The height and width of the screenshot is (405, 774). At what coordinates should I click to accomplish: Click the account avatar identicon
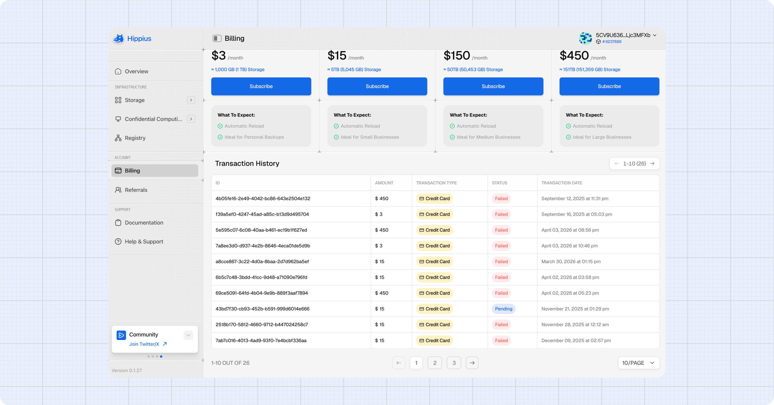click(x=585, y=38)
